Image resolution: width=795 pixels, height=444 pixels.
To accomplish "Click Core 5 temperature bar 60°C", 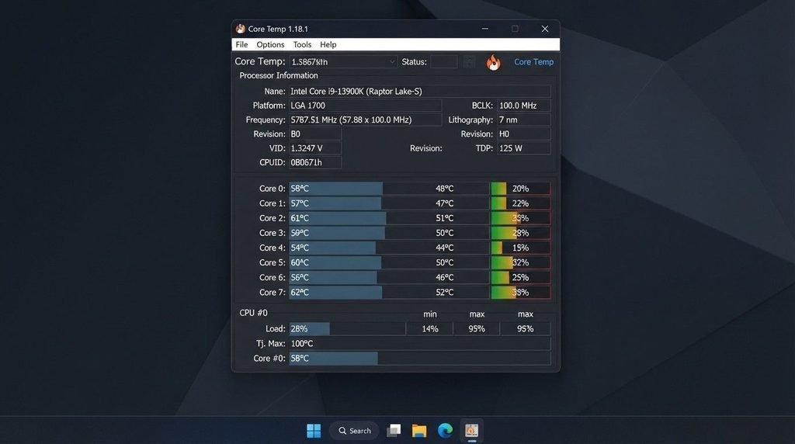I will tap(335, 262).
